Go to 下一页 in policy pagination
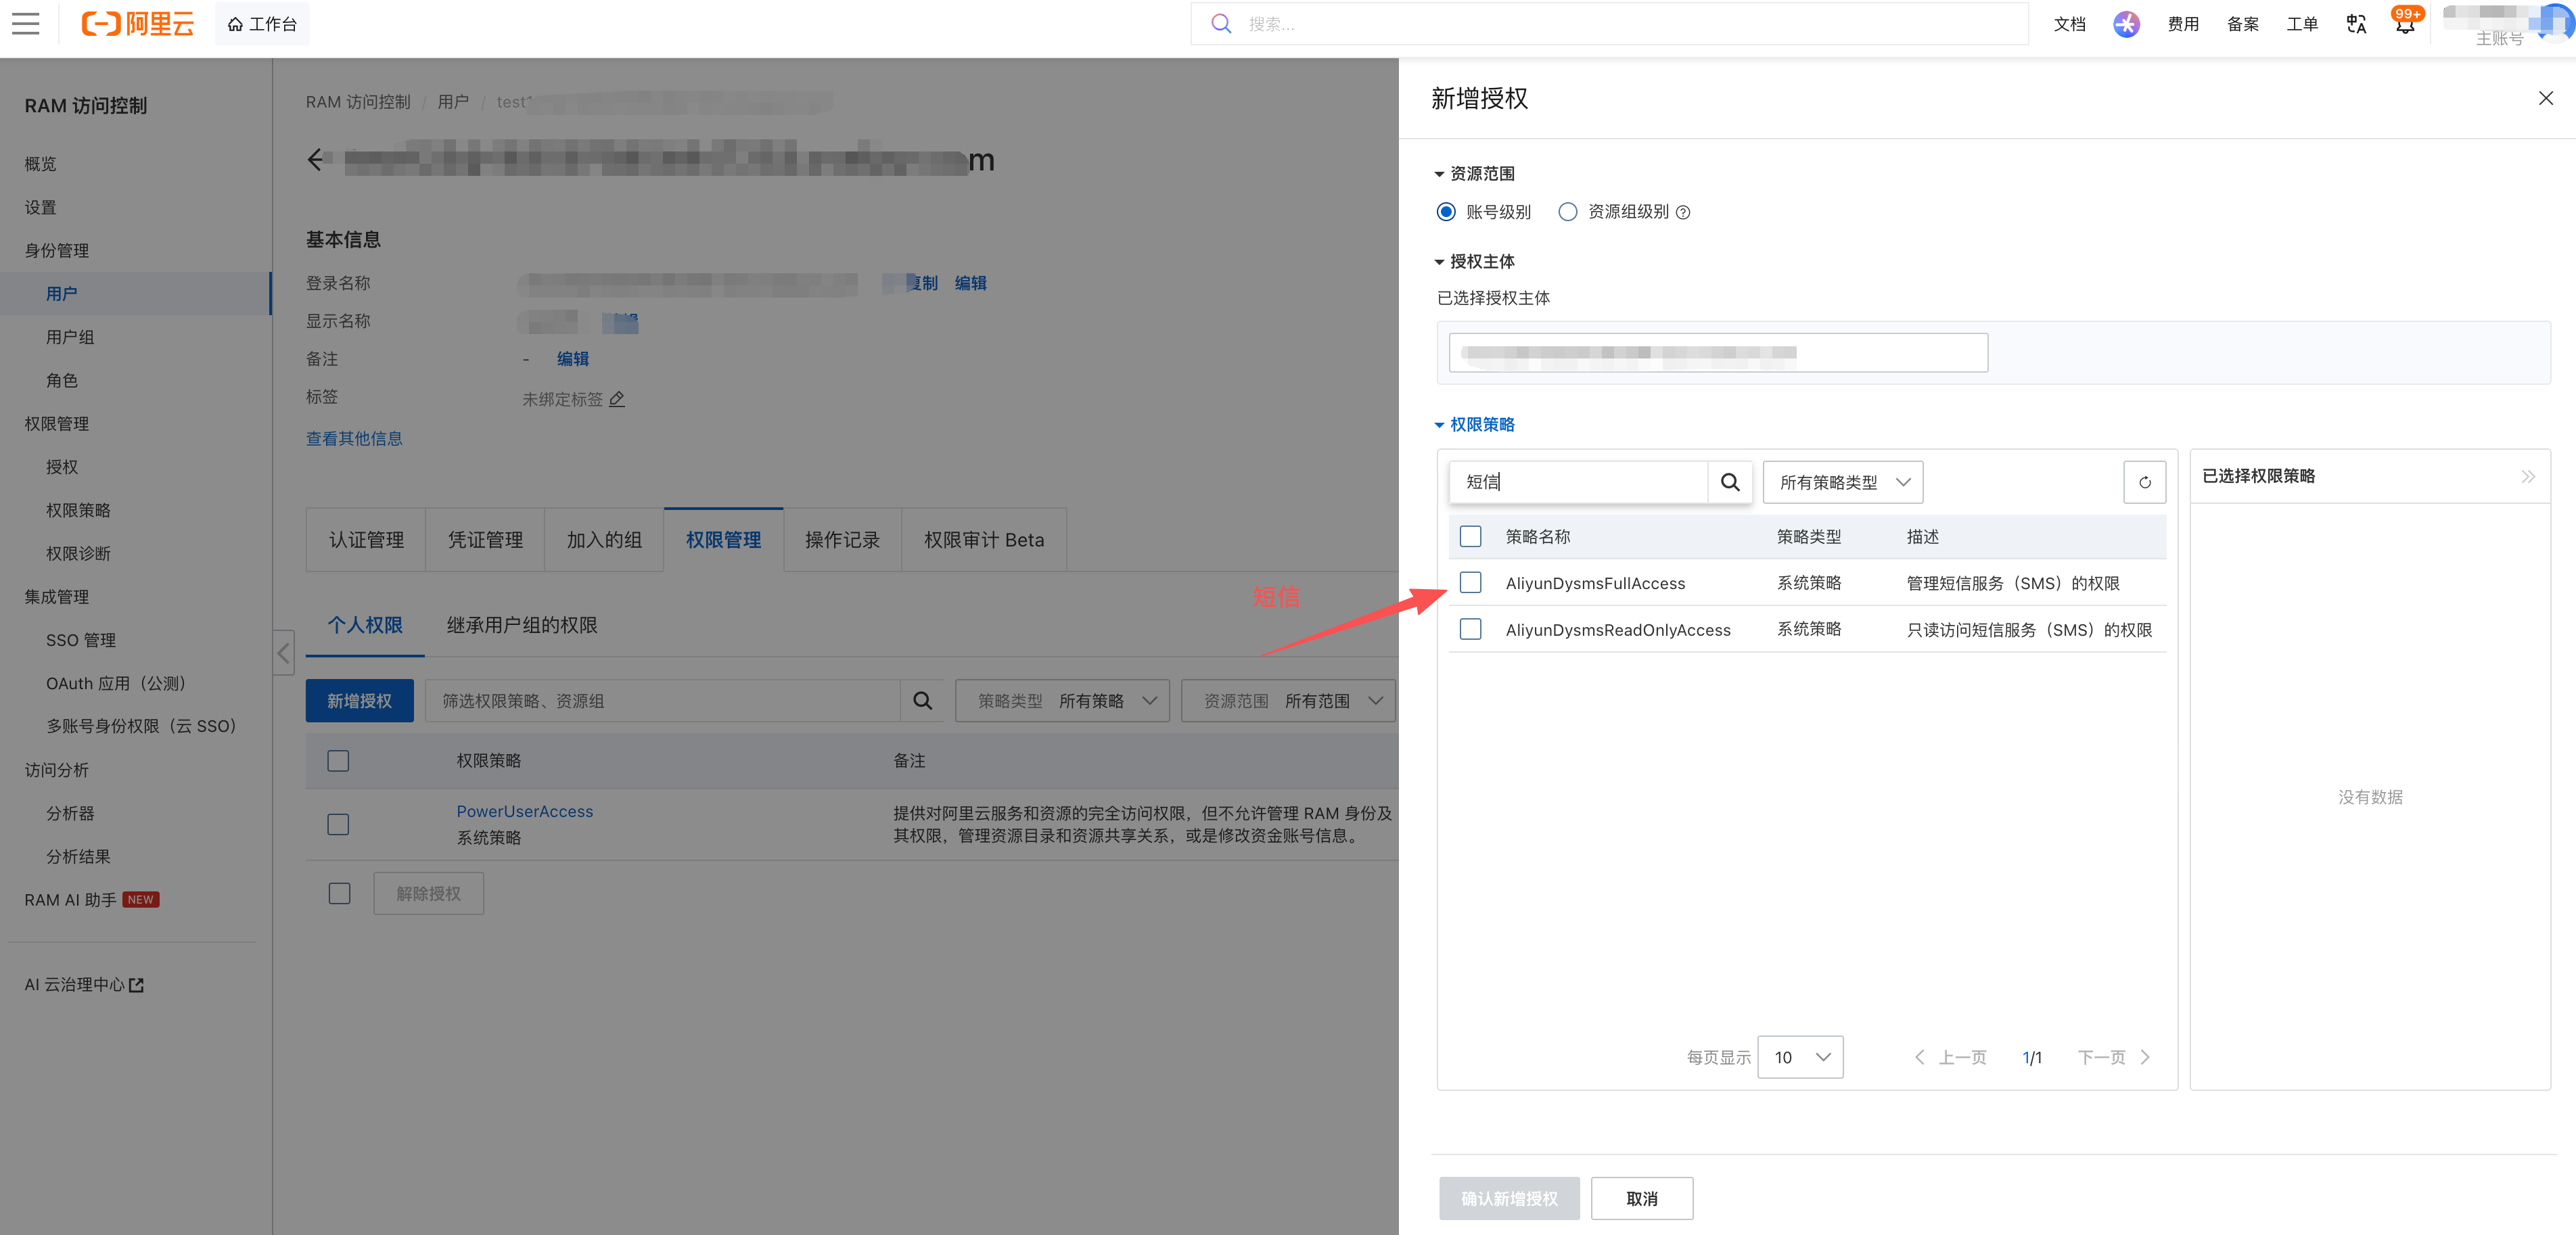Image resolution: width=2576 pixels, height=1235 pixels. tap(2113, 1057)
